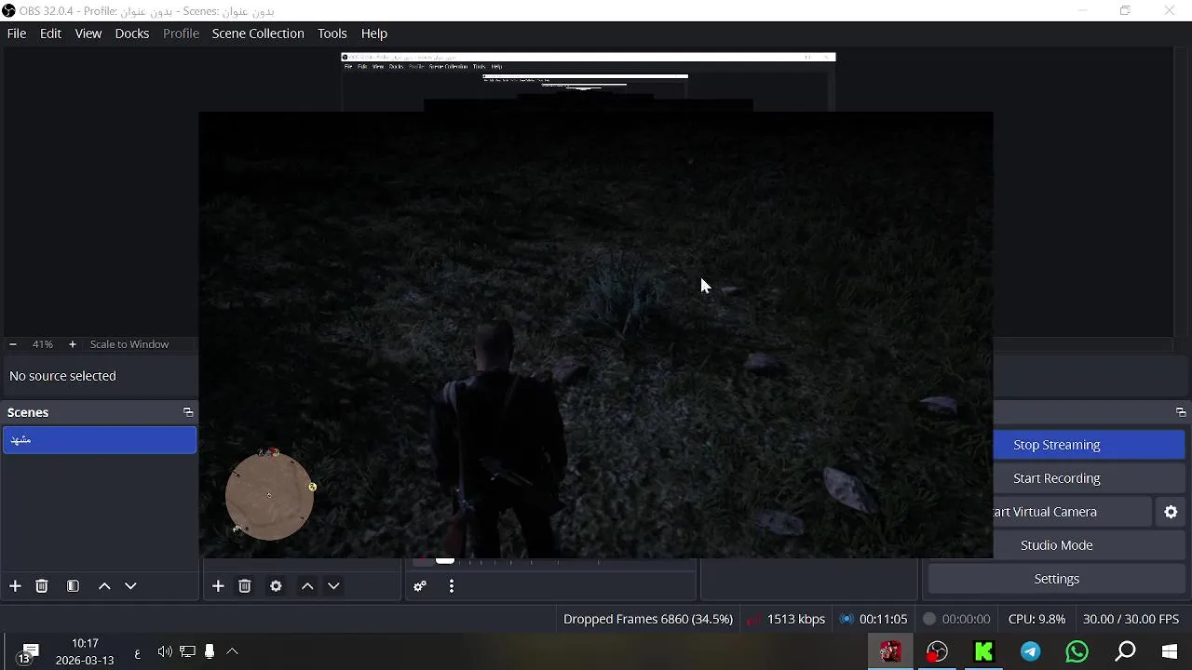Screen dimensions: 1192x670
Task: Add a new source with the plus icon
Action: pos(218,586)
